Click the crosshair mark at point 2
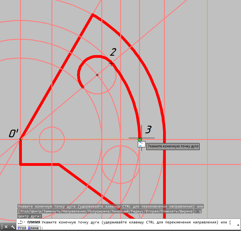 [111, 63]
